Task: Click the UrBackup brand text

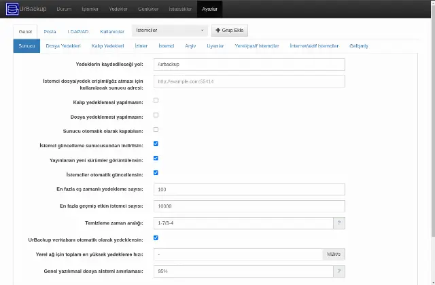Action: [x=33, y=9]
